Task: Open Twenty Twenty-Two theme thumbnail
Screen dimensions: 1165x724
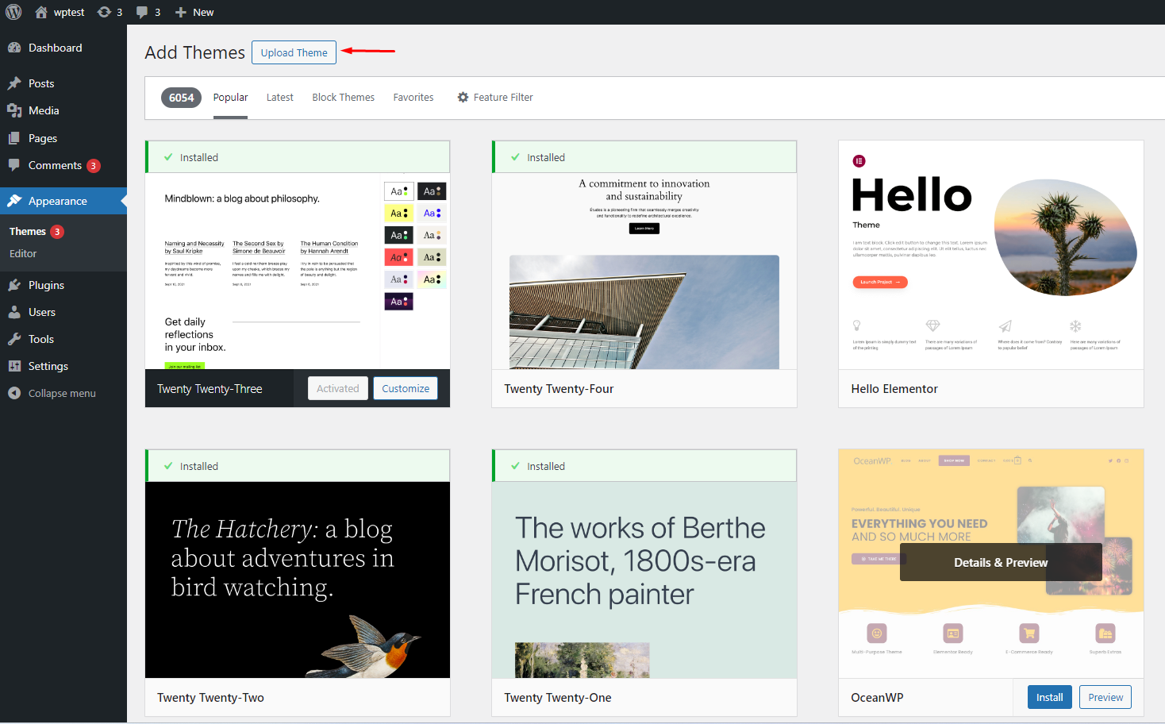Action: [298, 580]
